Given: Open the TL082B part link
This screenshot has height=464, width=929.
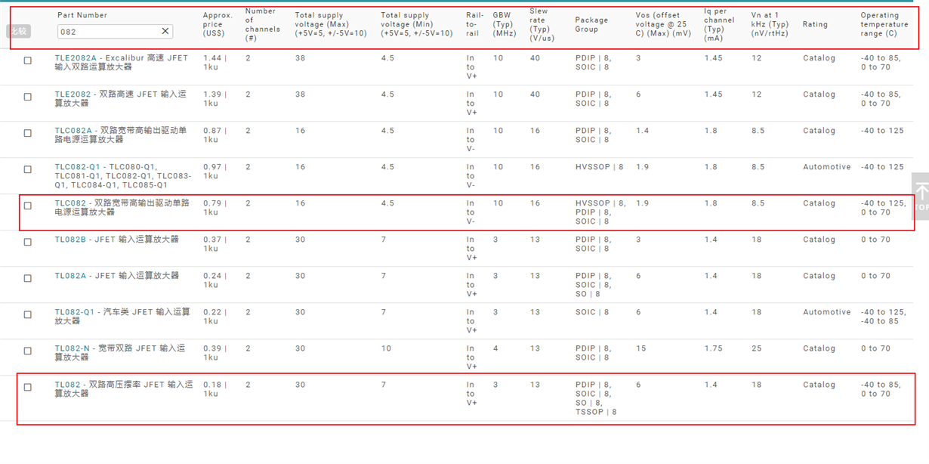Looking at the screenshot, I should coord(70,240).
